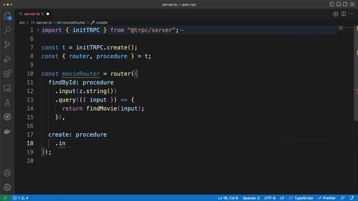This screenshot has height=201, width=358.
Task: Change file encoding UTF-8
Action: (270, 198)
